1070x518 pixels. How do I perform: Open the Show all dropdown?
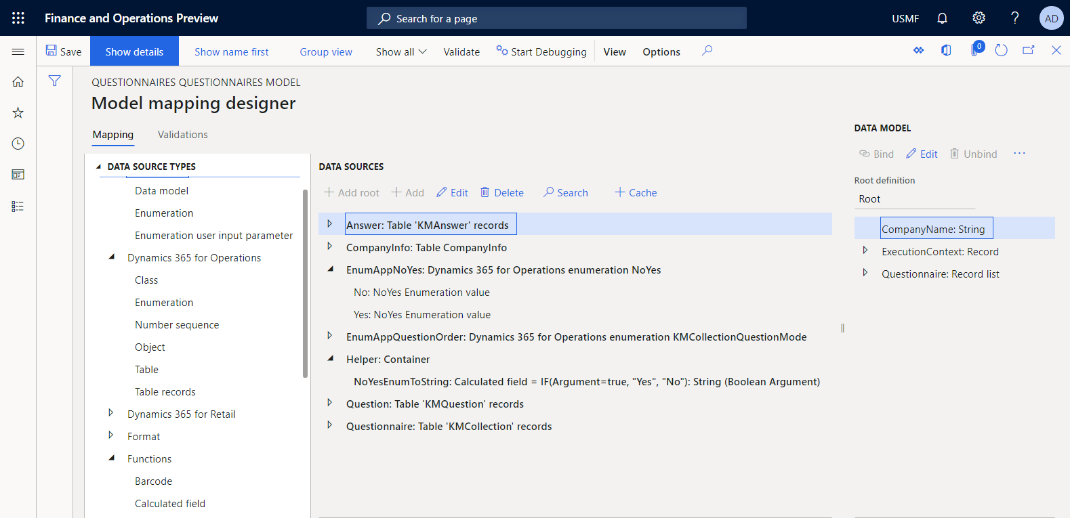point(401,51)
